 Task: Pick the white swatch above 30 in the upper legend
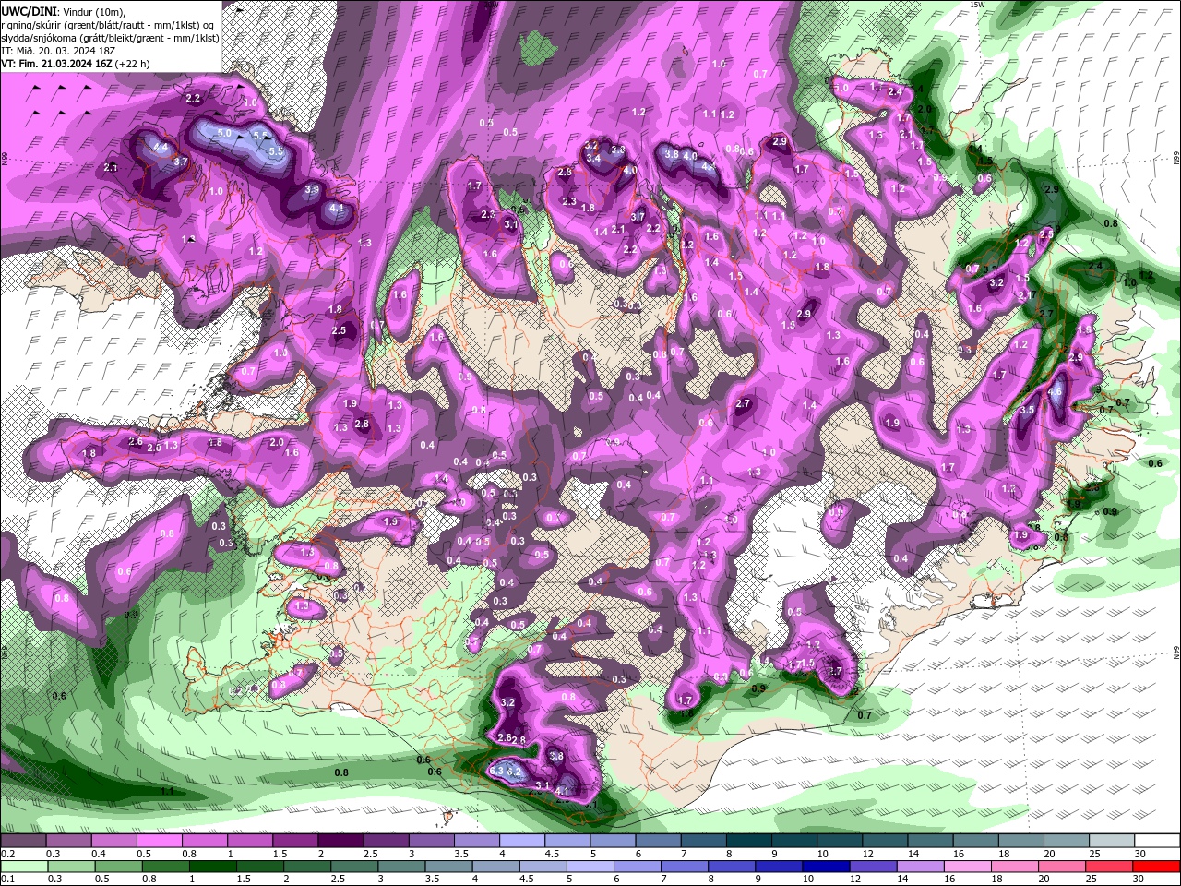pos(1158,841)
